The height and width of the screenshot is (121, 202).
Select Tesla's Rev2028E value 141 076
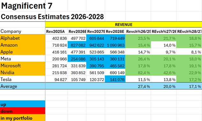115,80
